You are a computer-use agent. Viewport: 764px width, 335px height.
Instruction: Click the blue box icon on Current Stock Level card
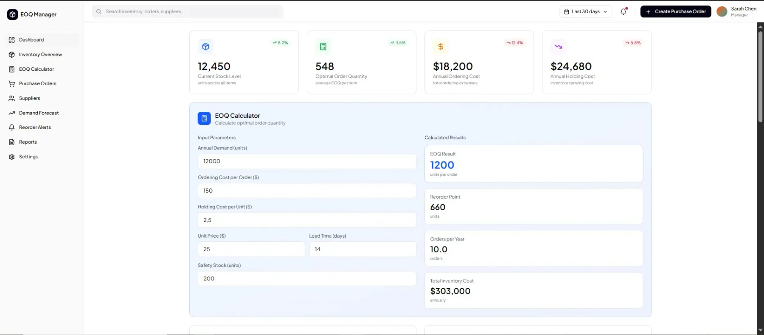pos(205,47)
